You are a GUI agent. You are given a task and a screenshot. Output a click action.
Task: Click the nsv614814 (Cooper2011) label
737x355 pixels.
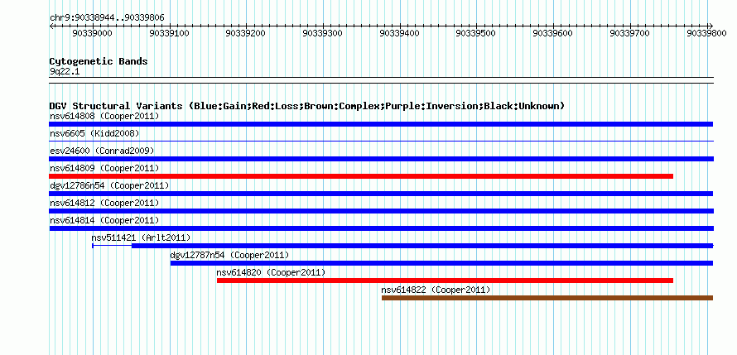(x=104, y=220)
